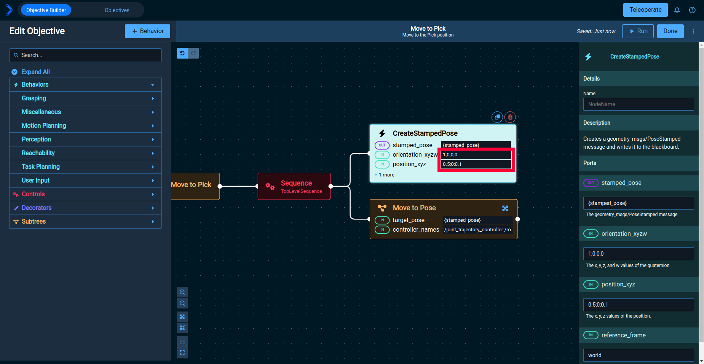Click the undo button on canvas

tap(182, 53)
